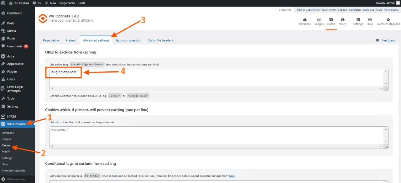Click the New plus icon in admin bar

point(47,3)
